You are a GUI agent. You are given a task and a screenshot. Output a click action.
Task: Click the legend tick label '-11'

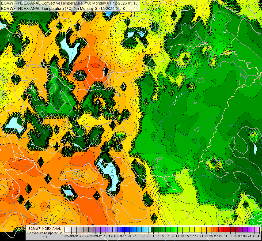coord(124,236)
